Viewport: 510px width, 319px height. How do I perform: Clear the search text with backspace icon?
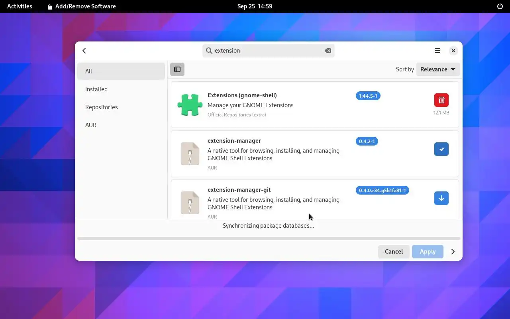[x=328, y=51]
